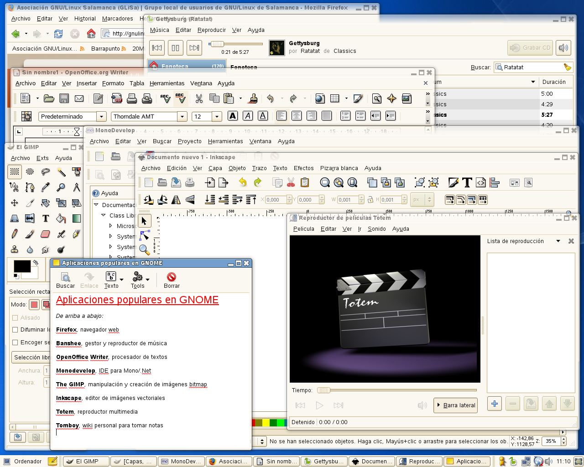The image size is (584, 467).
Task: Click the add-to-playlist plus button in Totem
Action: (495, 404)
